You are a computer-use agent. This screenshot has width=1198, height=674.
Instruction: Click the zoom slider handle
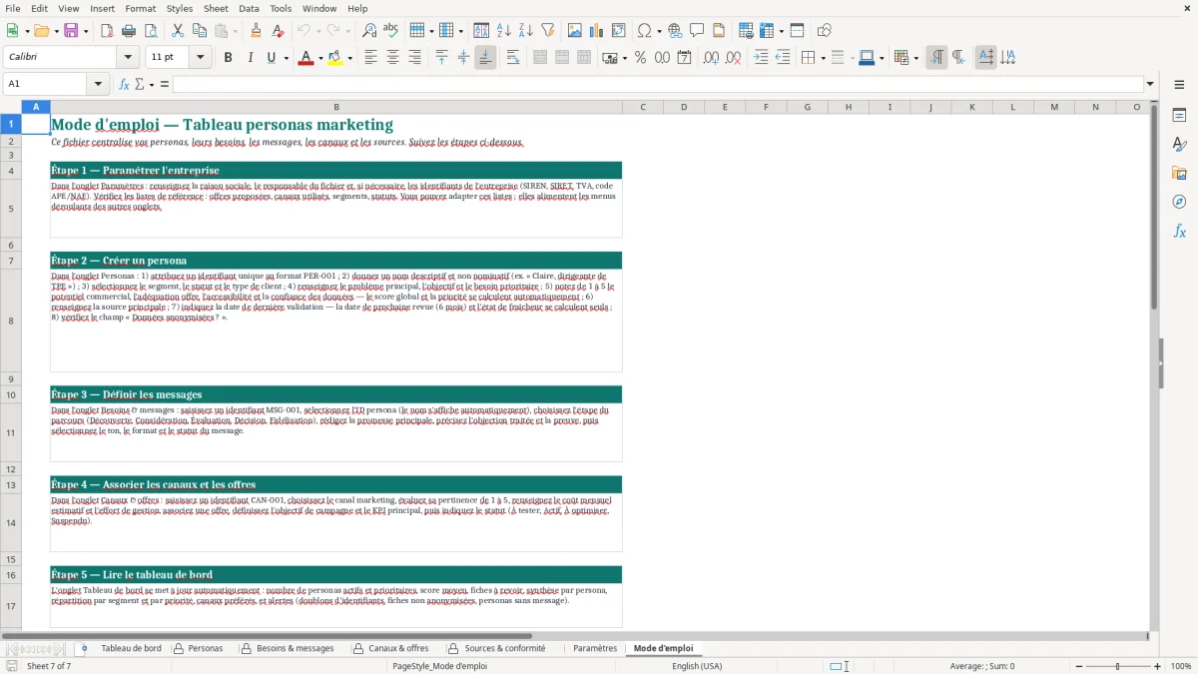coord(1117,666)
